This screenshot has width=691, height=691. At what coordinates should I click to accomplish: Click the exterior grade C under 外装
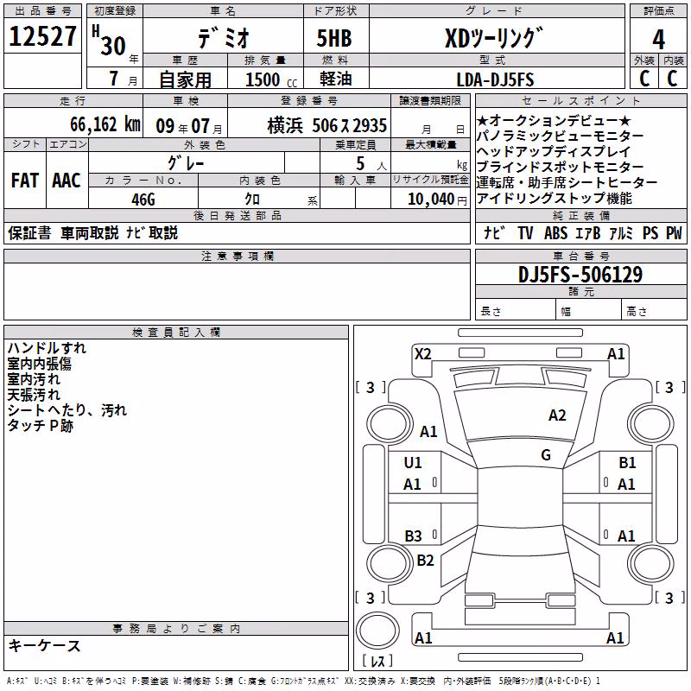[x=644, y=79]
